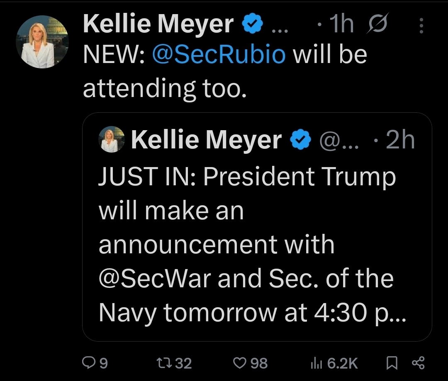Click Kellie Meyer's name in quoted tweet
Viewport: 448px width, 381px height.
point(207,140)
